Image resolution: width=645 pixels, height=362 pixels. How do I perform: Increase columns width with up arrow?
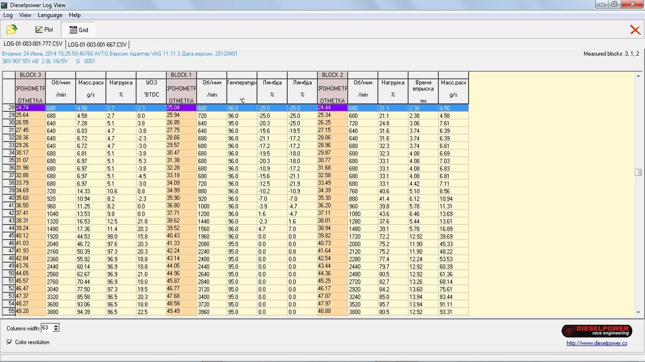pos(56,326)
